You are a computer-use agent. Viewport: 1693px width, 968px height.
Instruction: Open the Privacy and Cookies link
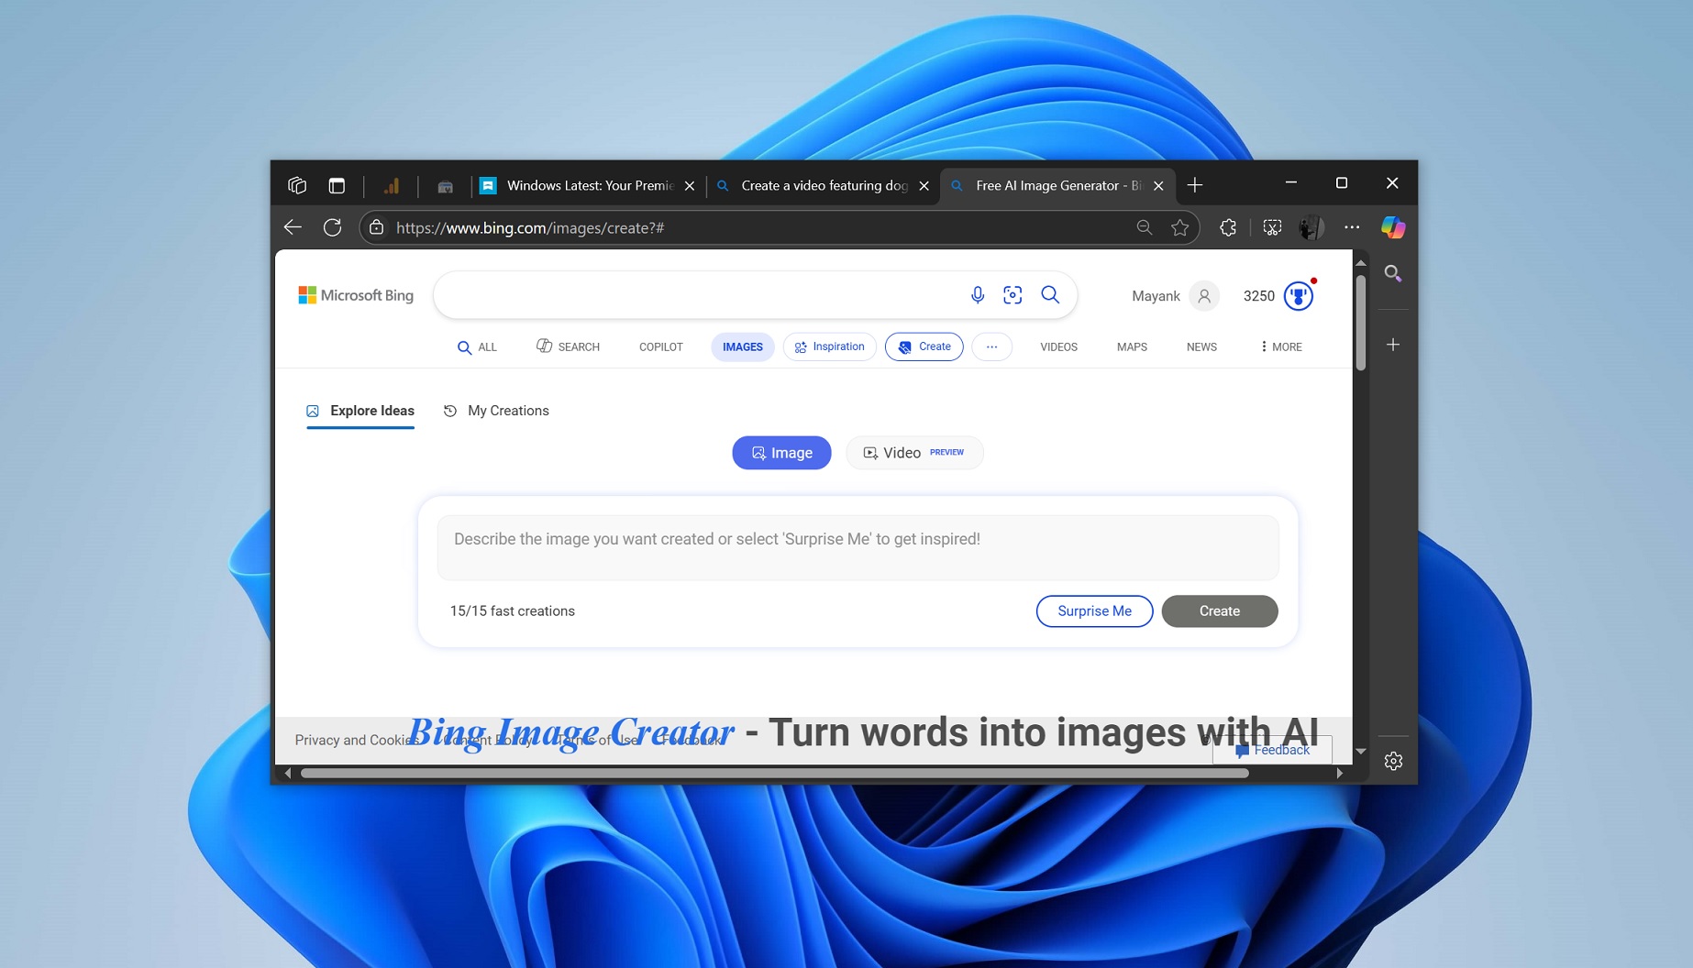click(x=357, y=740)
